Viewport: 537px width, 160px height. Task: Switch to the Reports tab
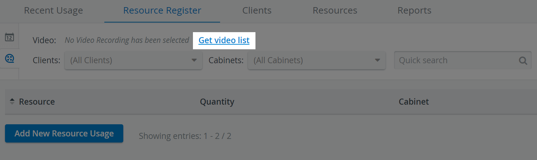point(414,11)
